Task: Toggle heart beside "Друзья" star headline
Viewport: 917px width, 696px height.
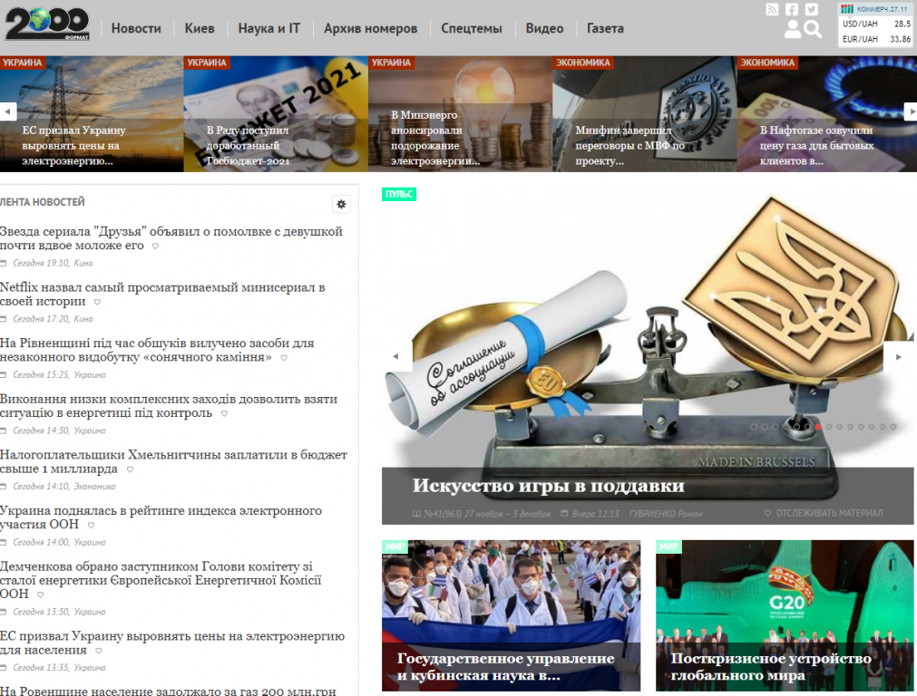Action: click(155, 246)
